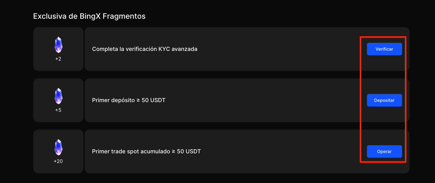Select the crystal fragment icon above +5
The image size is (435, 183).
[x=58, y=96]
